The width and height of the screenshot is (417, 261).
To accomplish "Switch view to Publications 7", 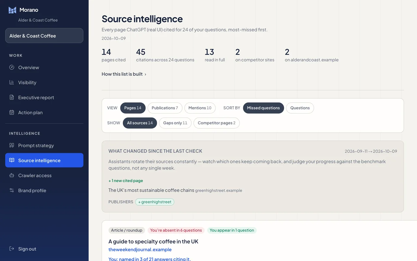I will coord(165,108).
